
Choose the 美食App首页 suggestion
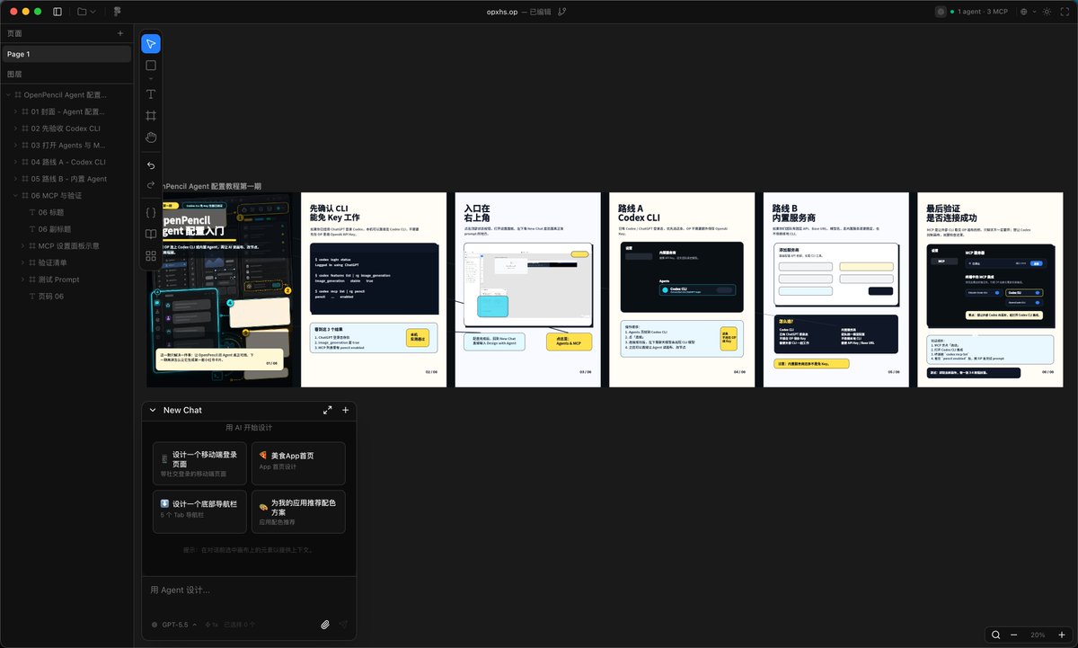tap(298, 464)
